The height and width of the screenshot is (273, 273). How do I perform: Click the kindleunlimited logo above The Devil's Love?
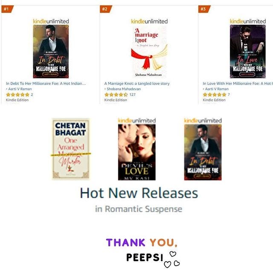click(x=136, y=120)
